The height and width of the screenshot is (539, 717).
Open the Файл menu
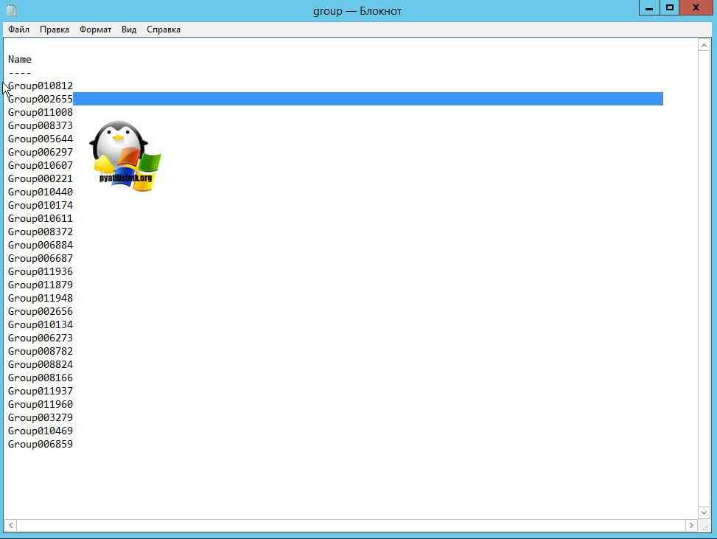[18, 29]
